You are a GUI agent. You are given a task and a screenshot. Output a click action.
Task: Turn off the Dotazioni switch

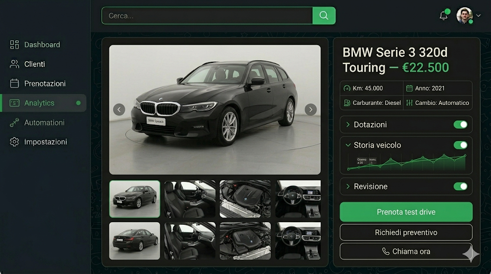[460, 125]
